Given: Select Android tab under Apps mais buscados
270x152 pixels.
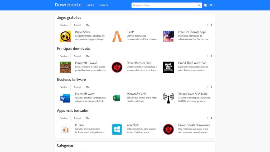Looking at the screenshot, I should [77, 118].
